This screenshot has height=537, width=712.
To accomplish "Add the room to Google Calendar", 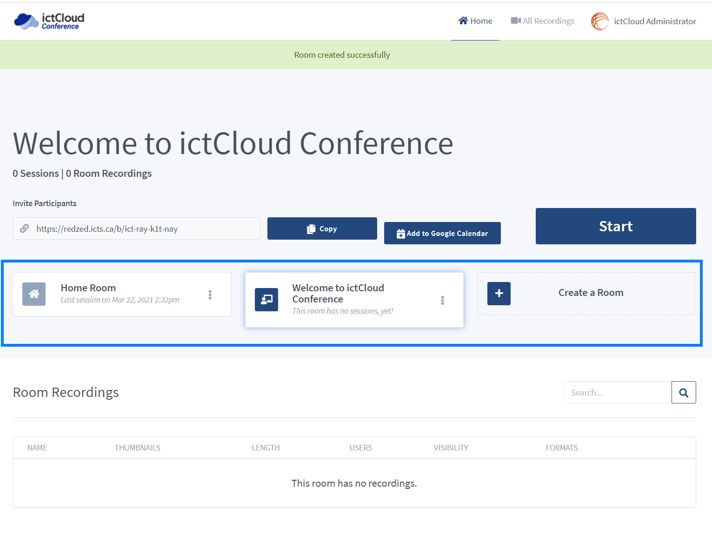I will pyautogui.click(x=442, y=233).
